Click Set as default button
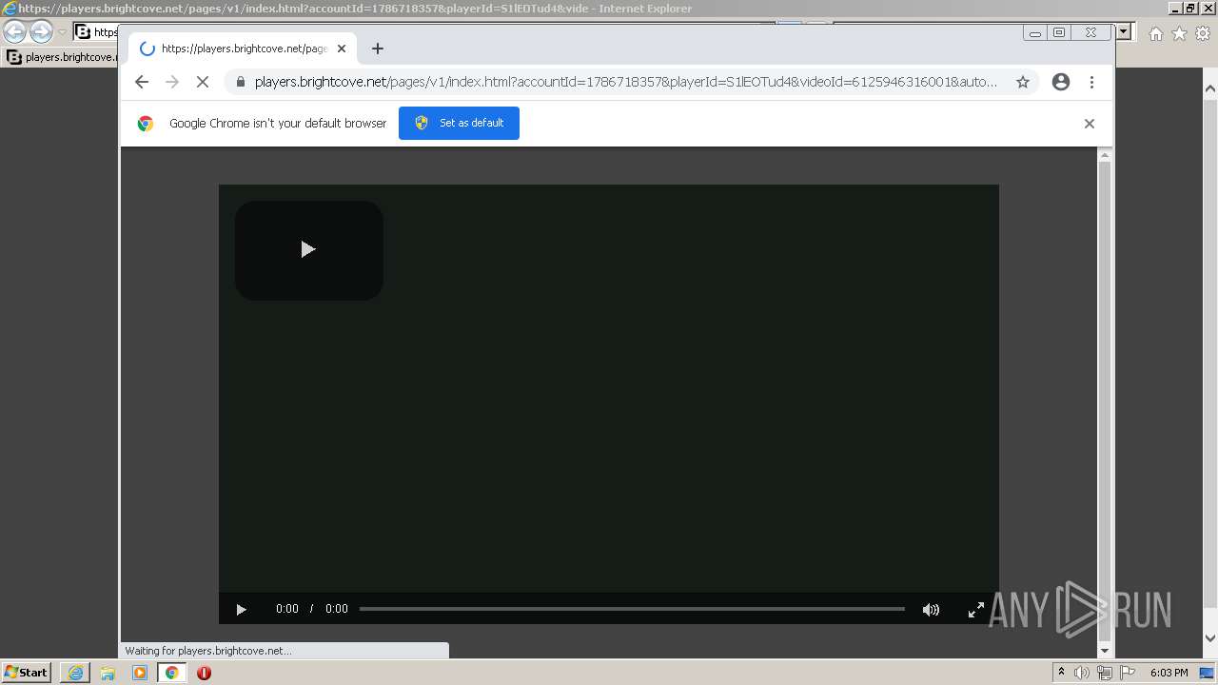1218x685 pixels. (x=459, y=123)
